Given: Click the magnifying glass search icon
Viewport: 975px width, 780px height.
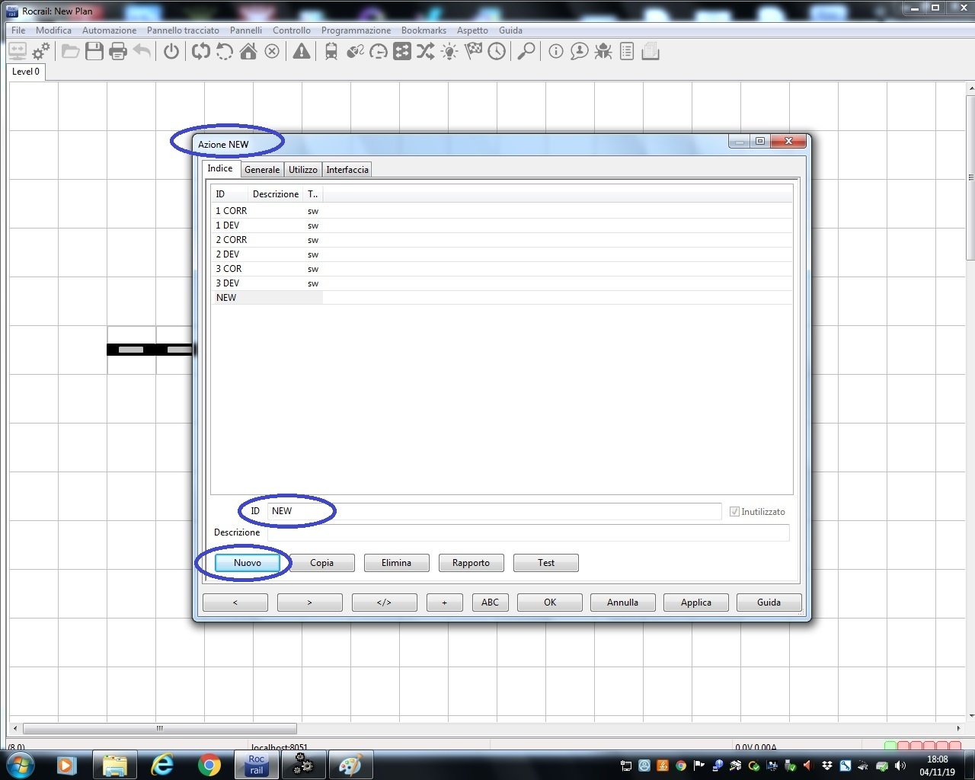Looking at the screenshot, I should point(526,52).
